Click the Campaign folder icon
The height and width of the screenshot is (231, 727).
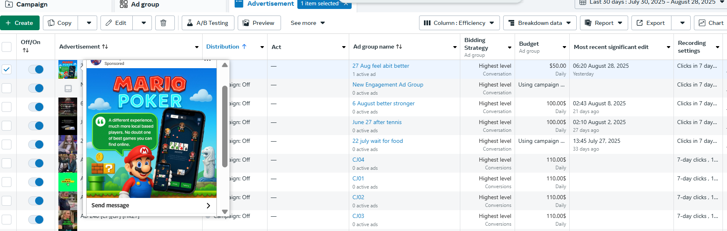tap(9, 4)
